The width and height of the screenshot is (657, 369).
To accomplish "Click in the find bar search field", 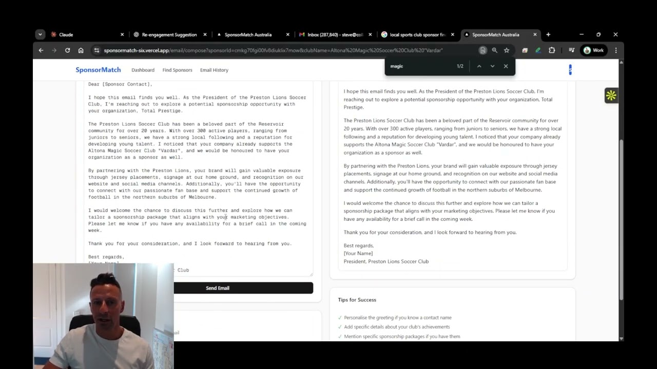I will click(421, 66).
